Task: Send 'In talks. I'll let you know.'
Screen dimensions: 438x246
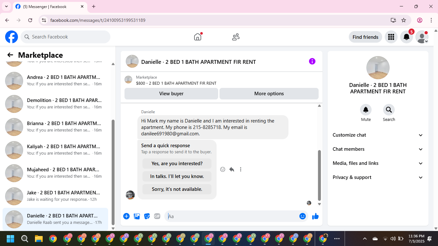Action: click(177, 176)
